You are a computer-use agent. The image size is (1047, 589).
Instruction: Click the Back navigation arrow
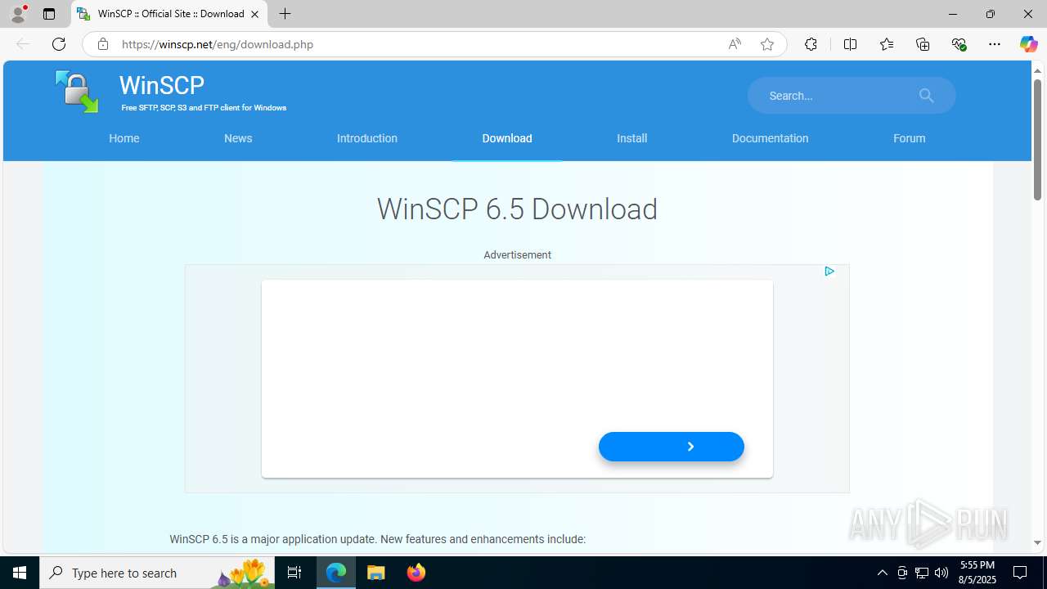click(x=23, y=44)
